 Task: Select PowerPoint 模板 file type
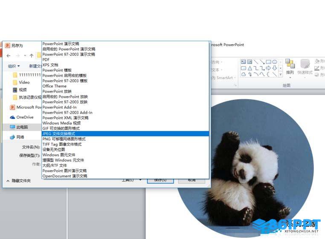point(125,70)
